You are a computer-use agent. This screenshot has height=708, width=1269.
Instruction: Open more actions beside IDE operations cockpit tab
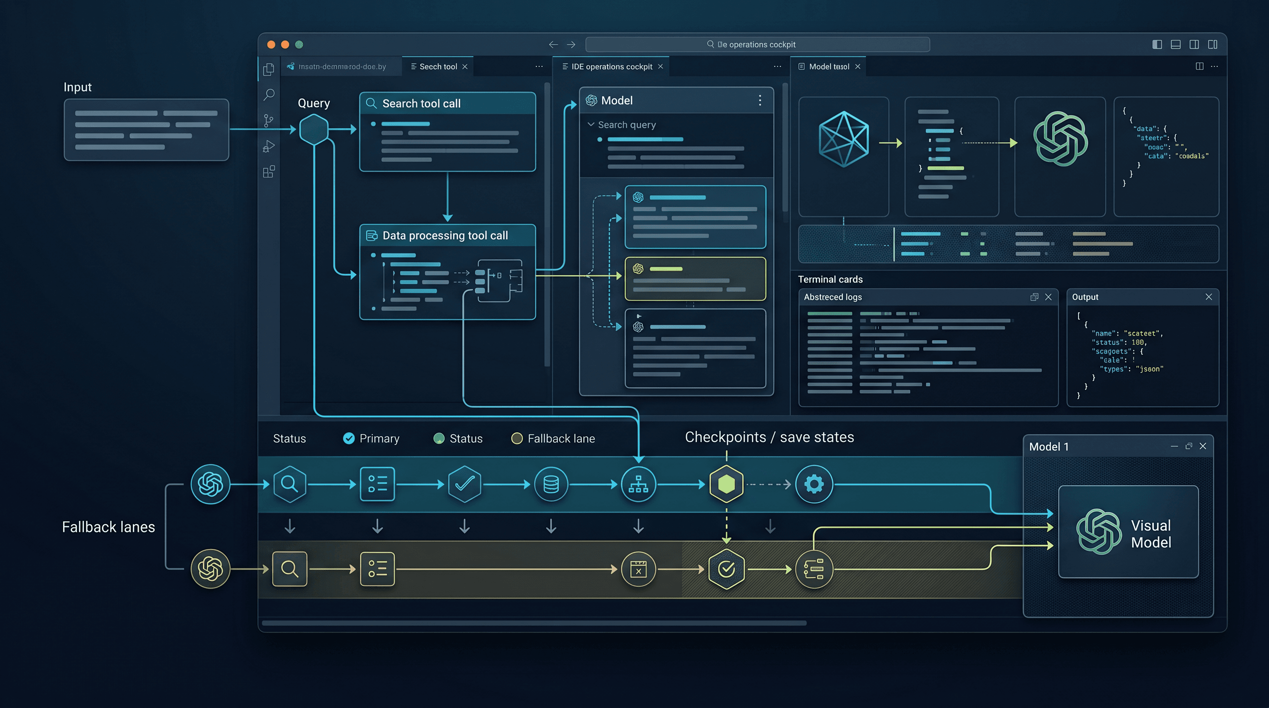pyautogui.click(x=777, y=66)
